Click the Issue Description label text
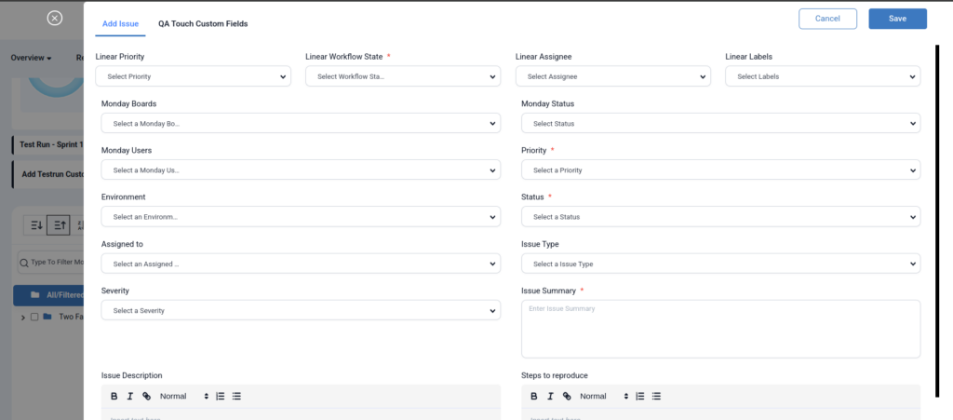Viewport: 953px width, 420px height. tap(132, 375)
